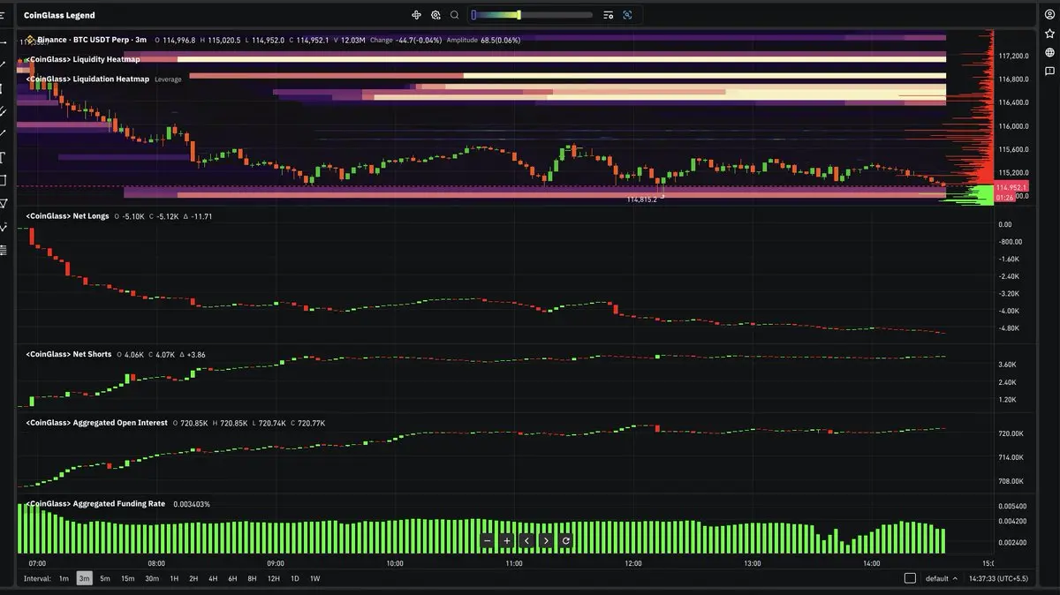Click the current price tag 114,952.1
Viewport: 1060px width, 595px height.
pos(1010,187)
